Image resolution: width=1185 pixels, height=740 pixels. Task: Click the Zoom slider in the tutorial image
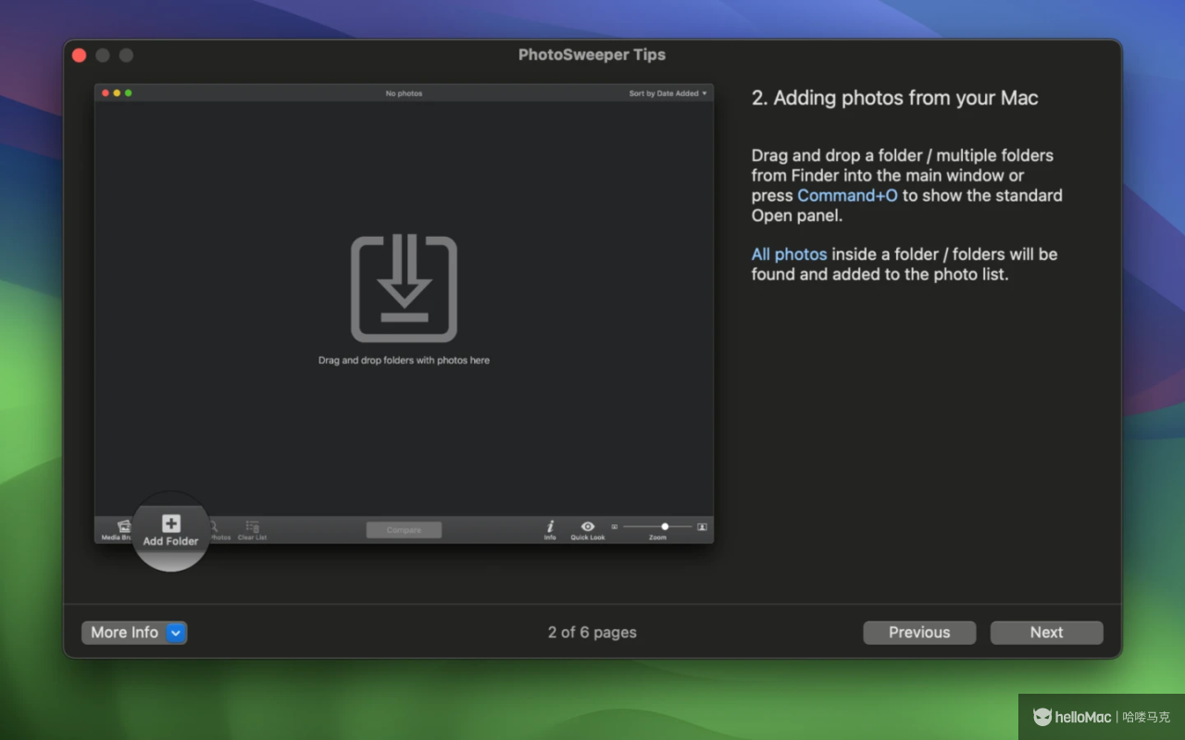(657, 526)
